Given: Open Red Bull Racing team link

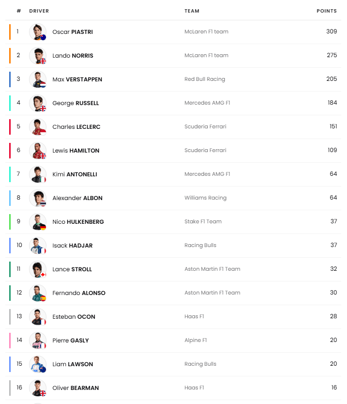Looking at the screenshot, I should [x=205, y=79].
